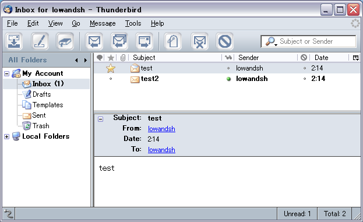Select the "test2" message row

227,79
